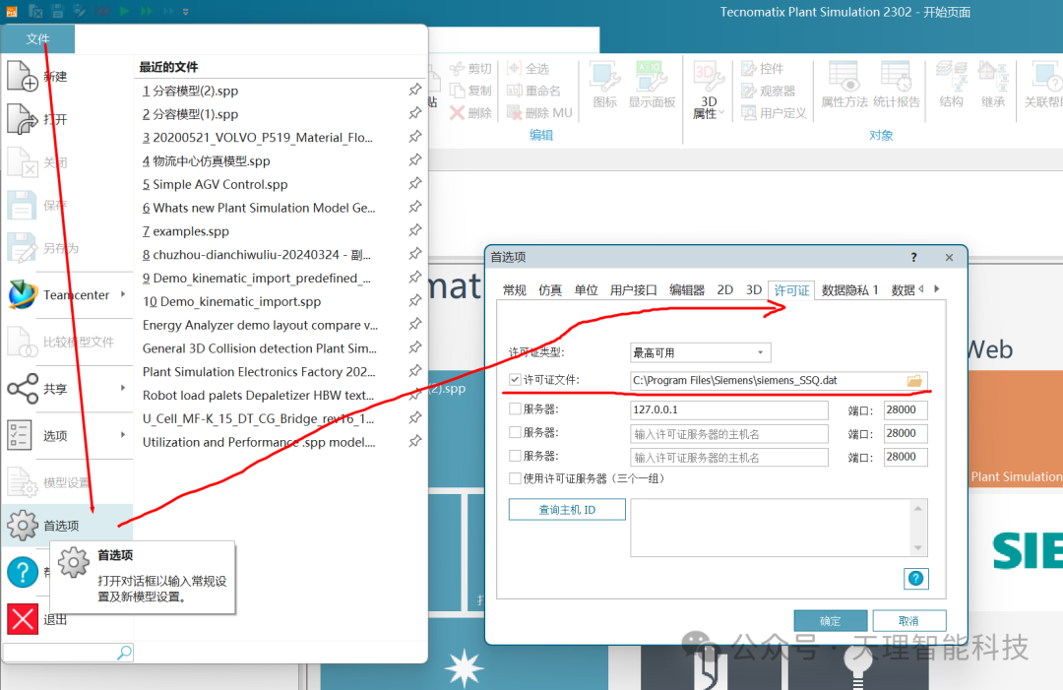Click the 首选项 gear icon in menu
The image size is (1063, 690).
point(23,526)
